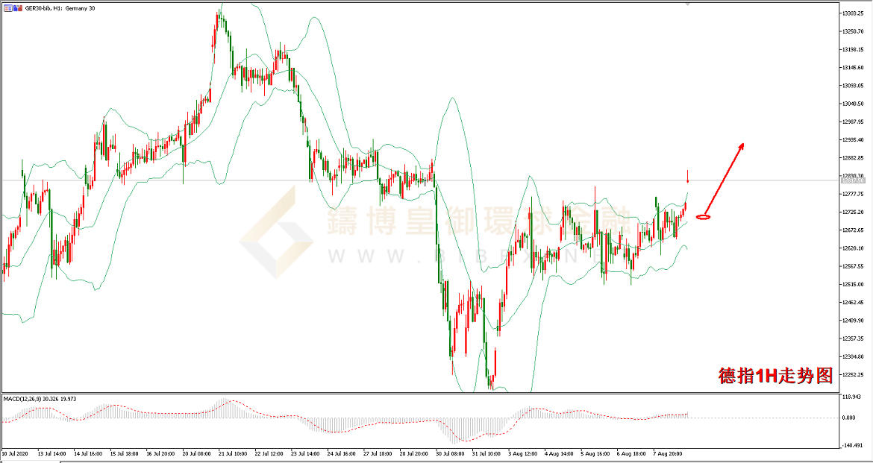Click the watermark logo on the chart

[275, 233]
